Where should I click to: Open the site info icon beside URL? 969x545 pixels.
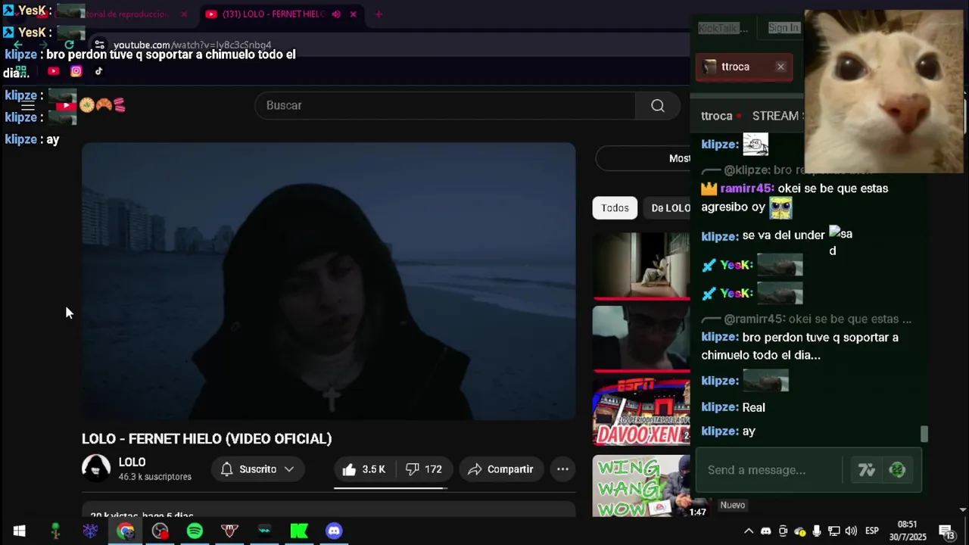(99, 45)
